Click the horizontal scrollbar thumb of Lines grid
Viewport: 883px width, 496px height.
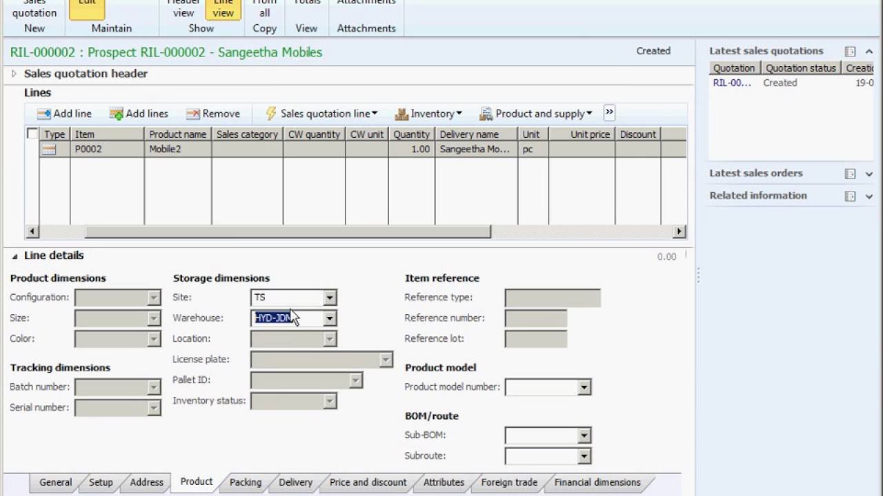pyautogui.click(x=287, y=231)
